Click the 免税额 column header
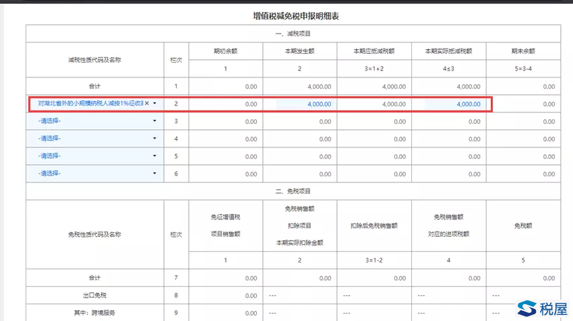 click(523, 226)
